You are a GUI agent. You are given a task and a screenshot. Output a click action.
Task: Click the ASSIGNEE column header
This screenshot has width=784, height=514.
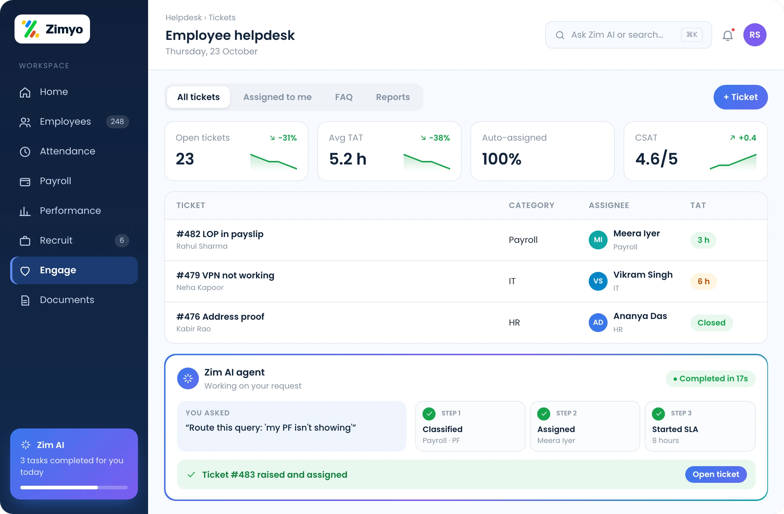609,206
